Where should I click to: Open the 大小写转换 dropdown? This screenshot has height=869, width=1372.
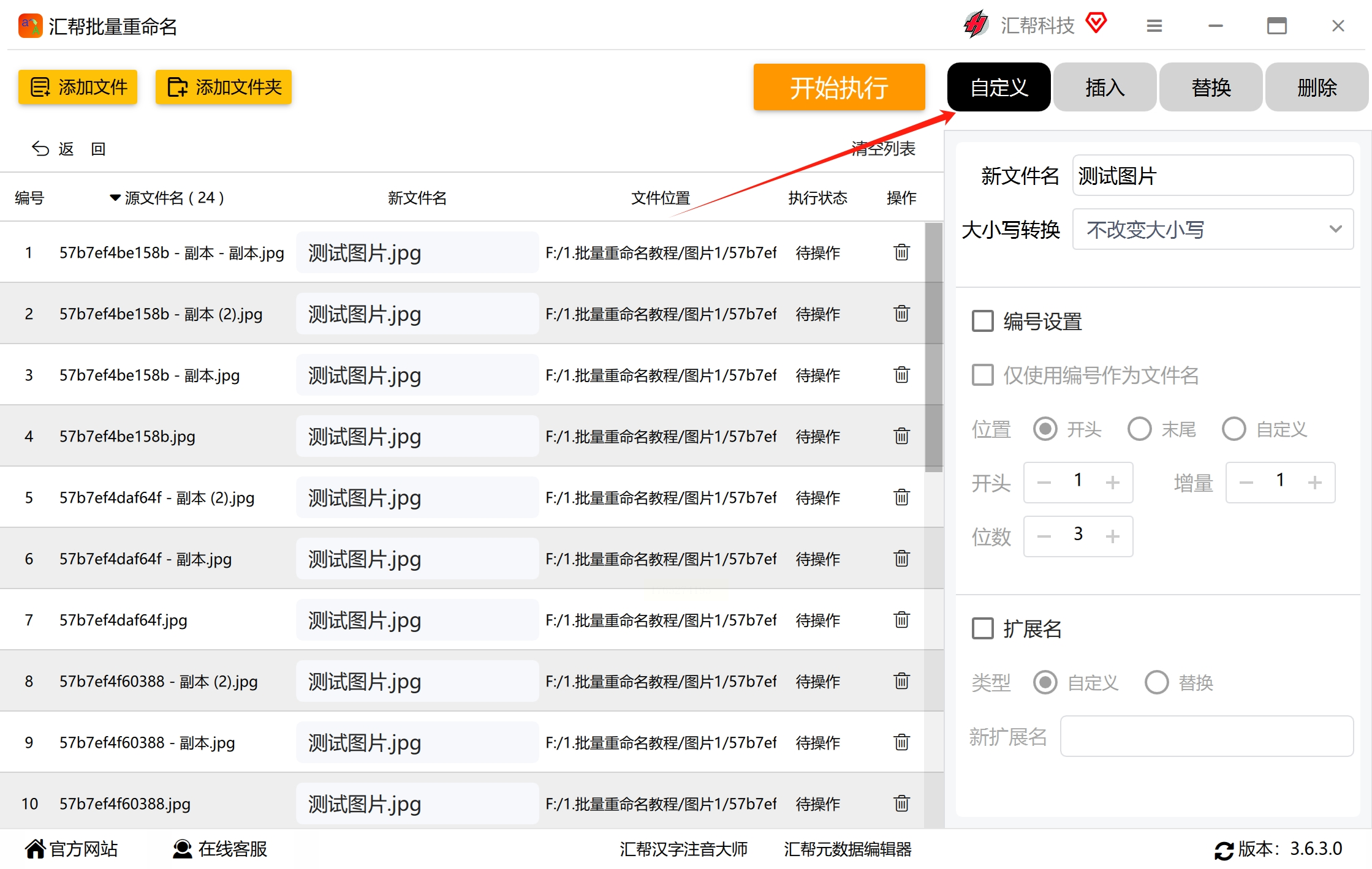tap(1212, 229)
